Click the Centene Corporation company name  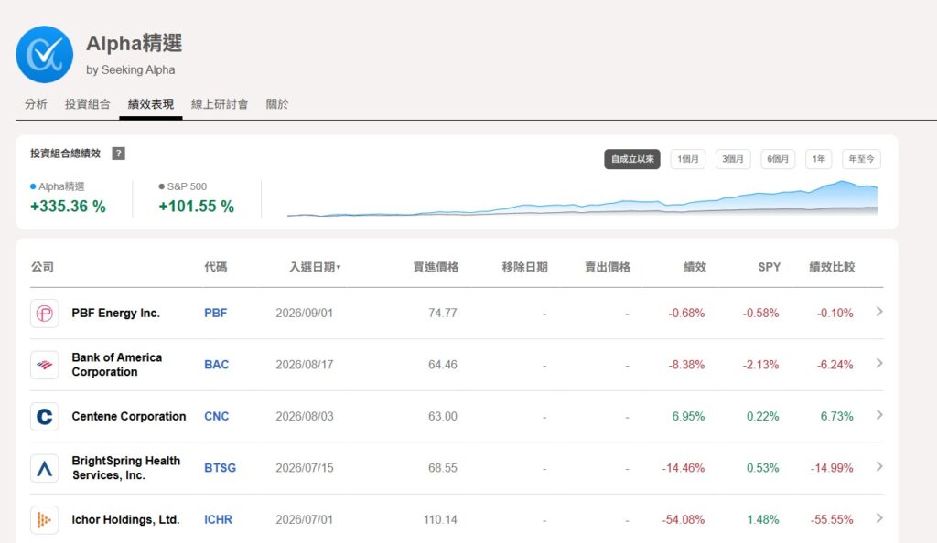[x=129, y=417]
